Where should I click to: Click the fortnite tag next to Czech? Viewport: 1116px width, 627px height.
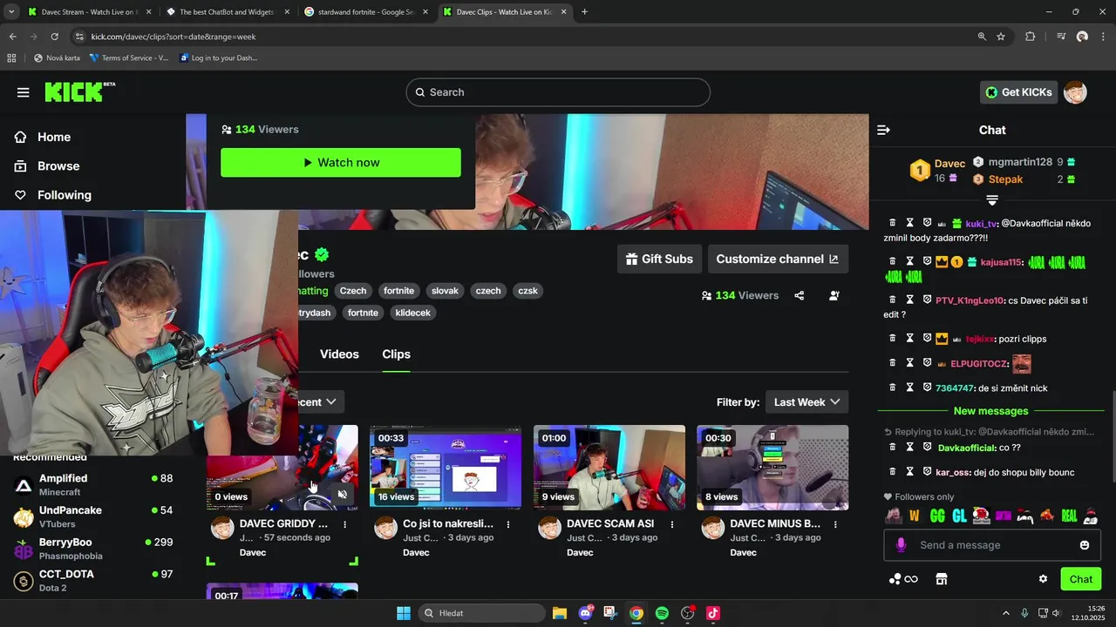tap(398, 291)
